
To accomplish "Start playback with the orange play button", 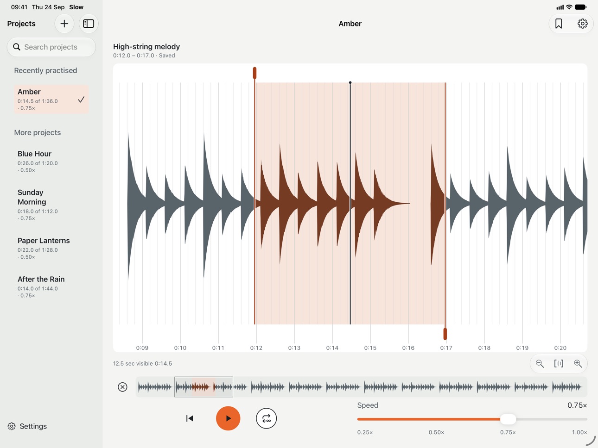I will pyautogui.click(x=228, y=418).
